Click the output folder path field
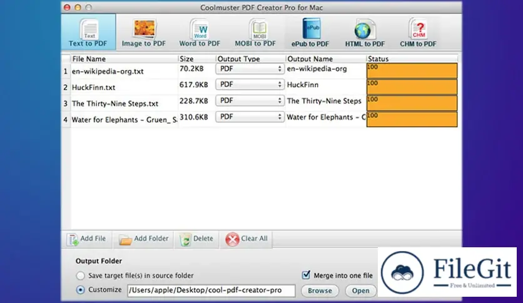523x303 pixels. [211, 290]
